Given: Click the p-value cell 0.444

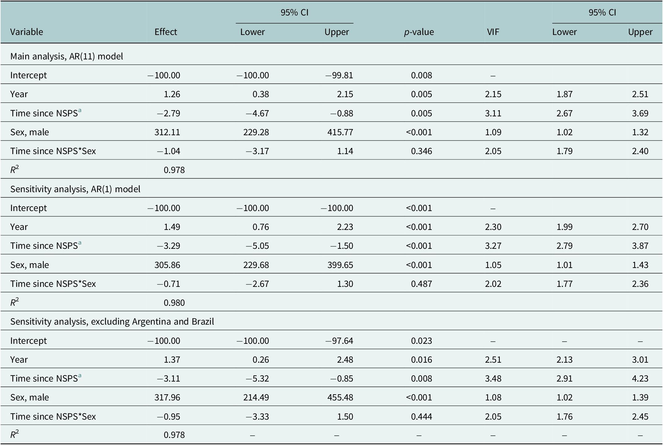Looking at the screenshot, I should (421, 417).
